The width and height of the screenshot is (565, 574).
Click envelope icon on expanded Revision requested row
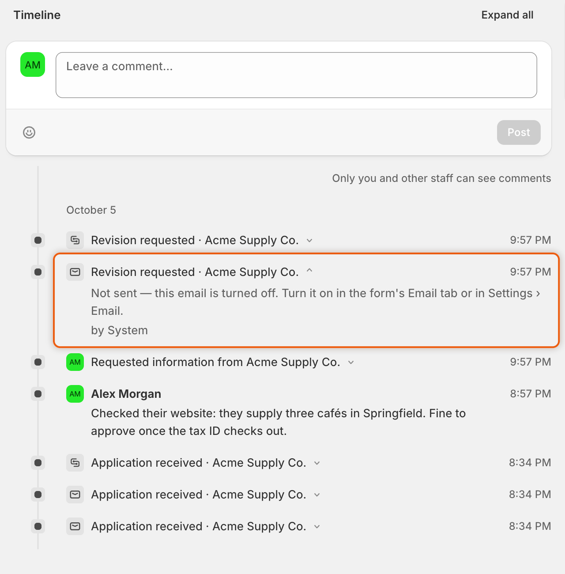pos(75,272)
